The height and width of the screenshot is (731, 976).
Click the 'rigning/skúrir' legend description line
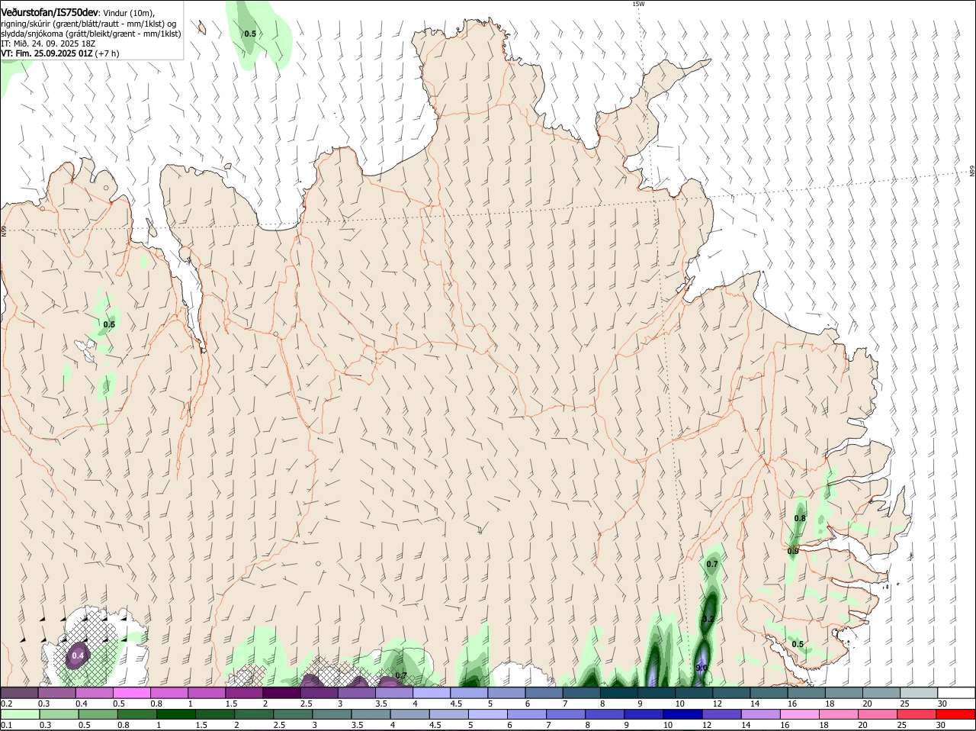tap(88, 23)
